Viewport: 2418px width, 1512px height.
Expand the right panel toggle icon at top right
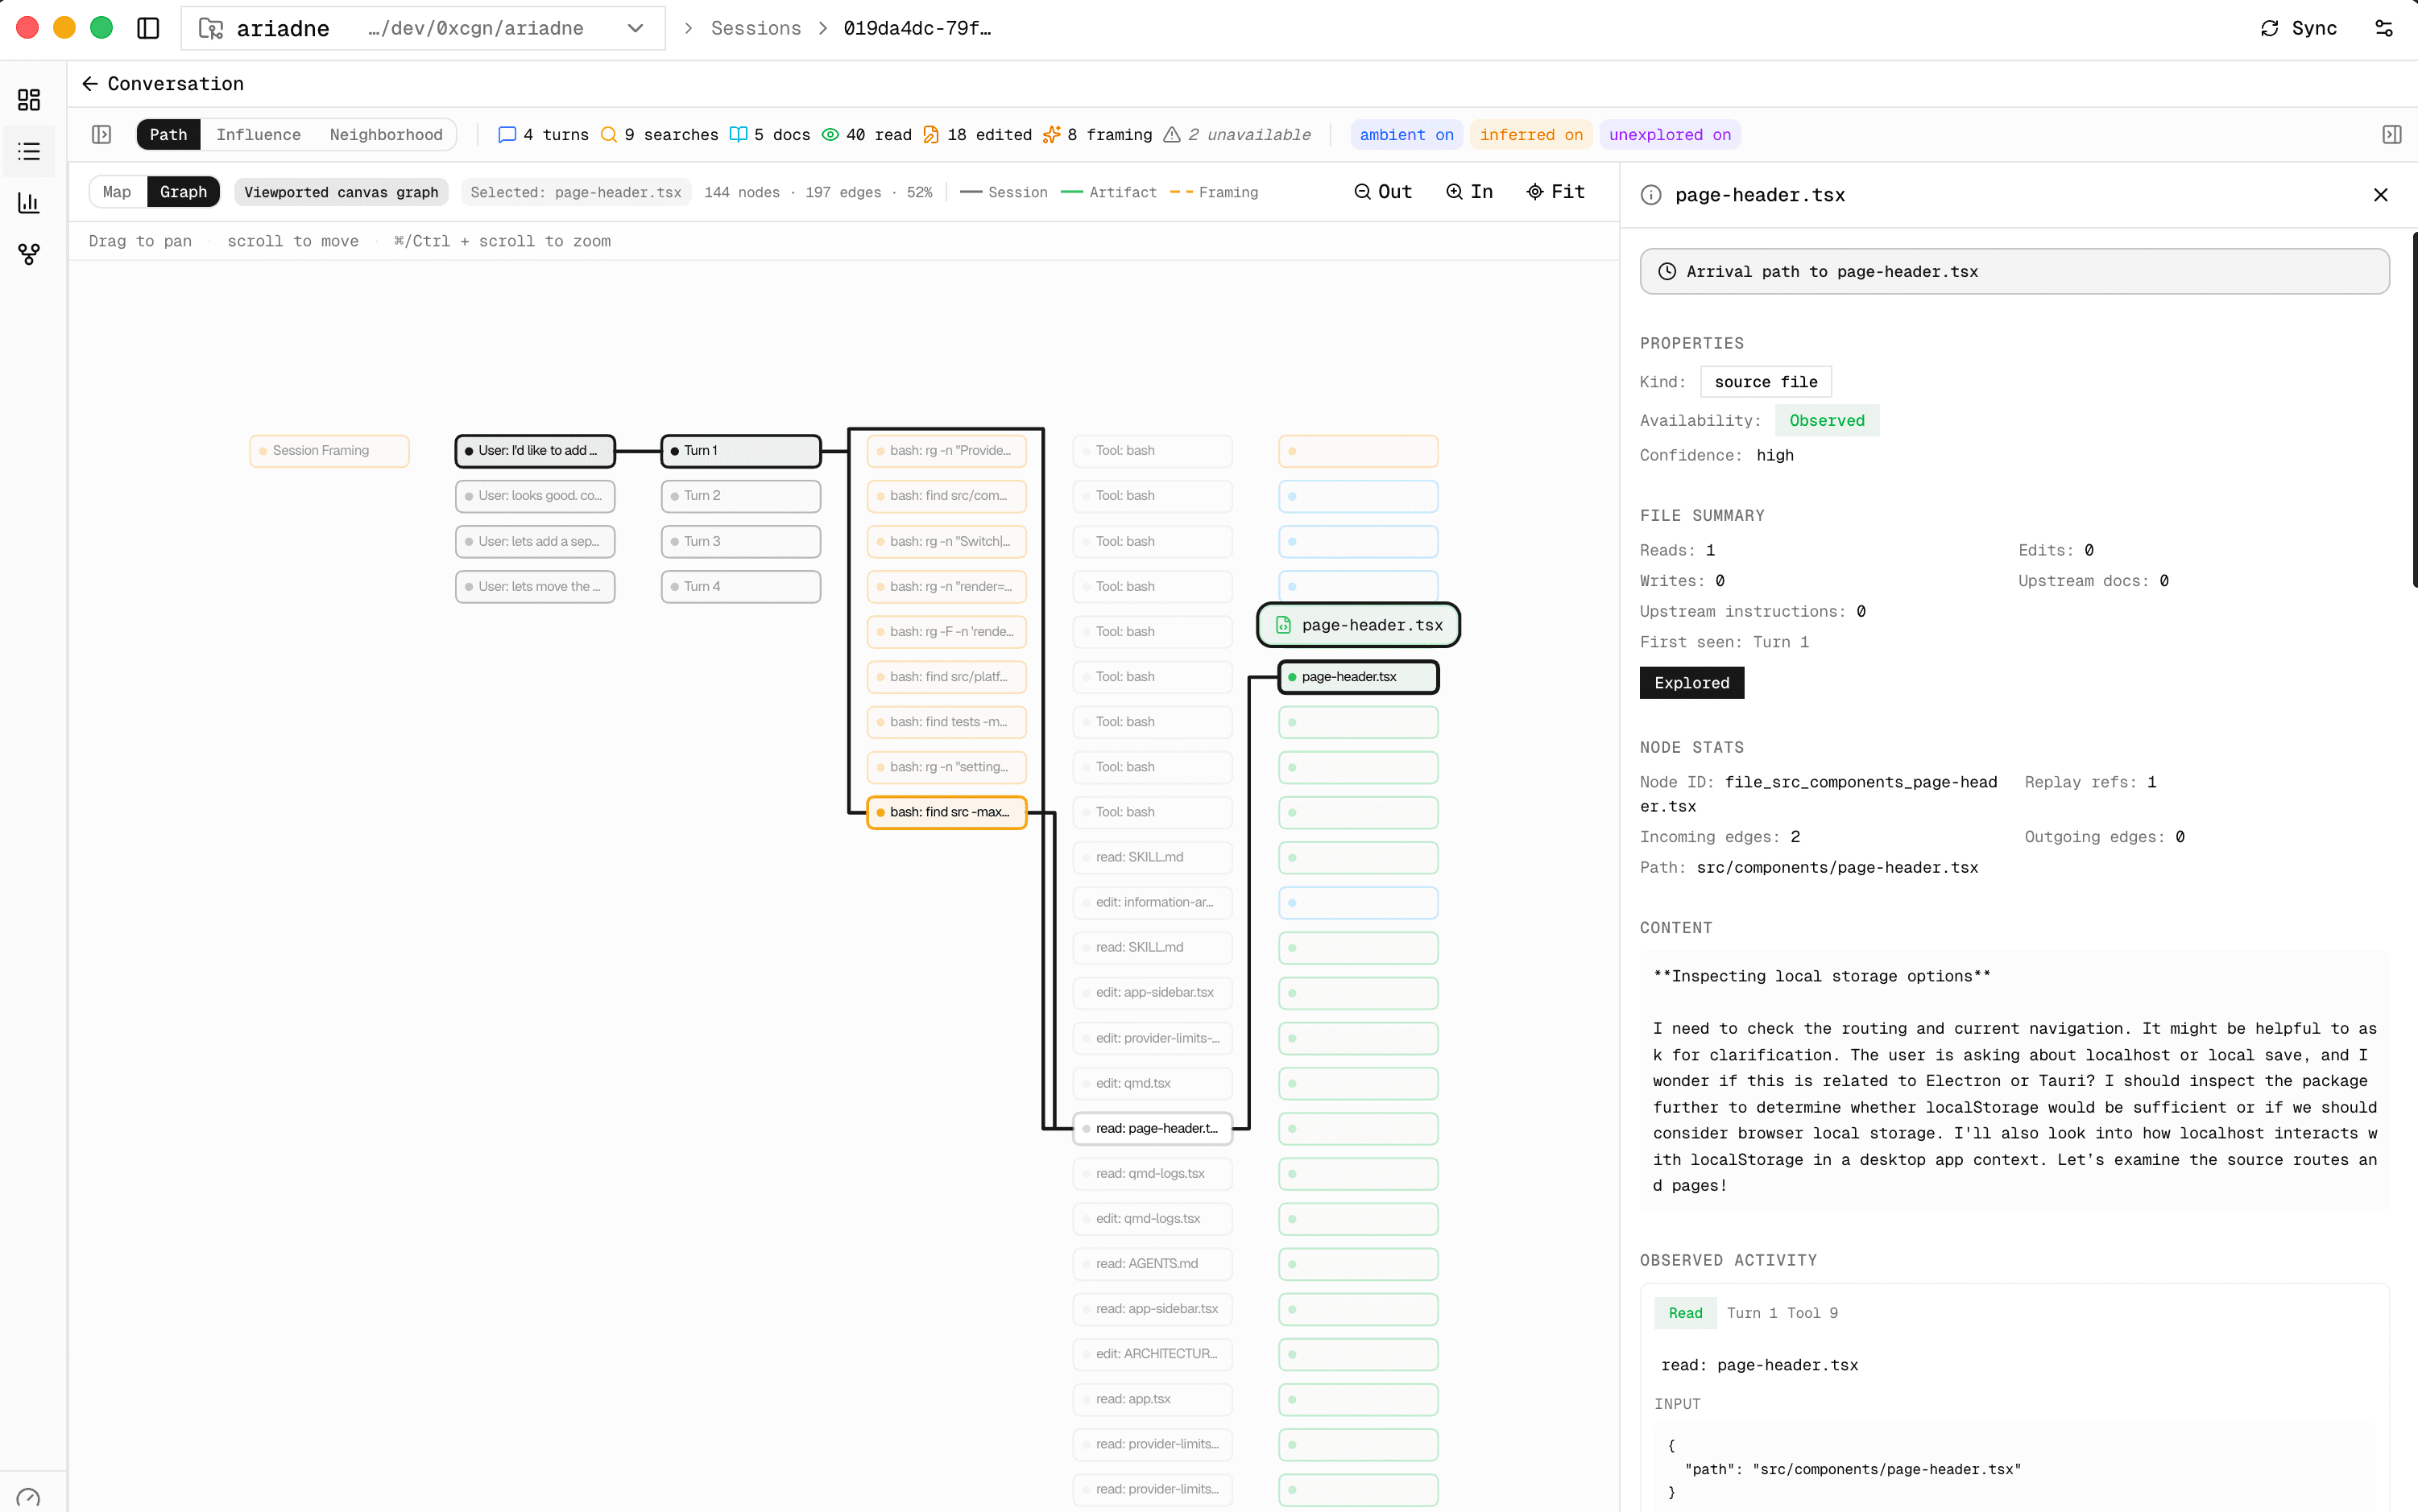2393,134
